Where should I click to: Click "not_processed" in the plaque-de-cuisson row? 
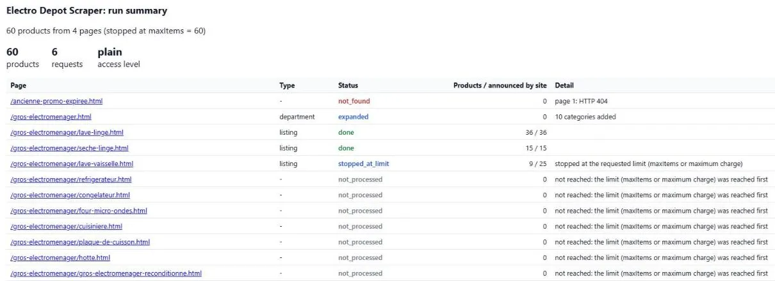[360, 242]
